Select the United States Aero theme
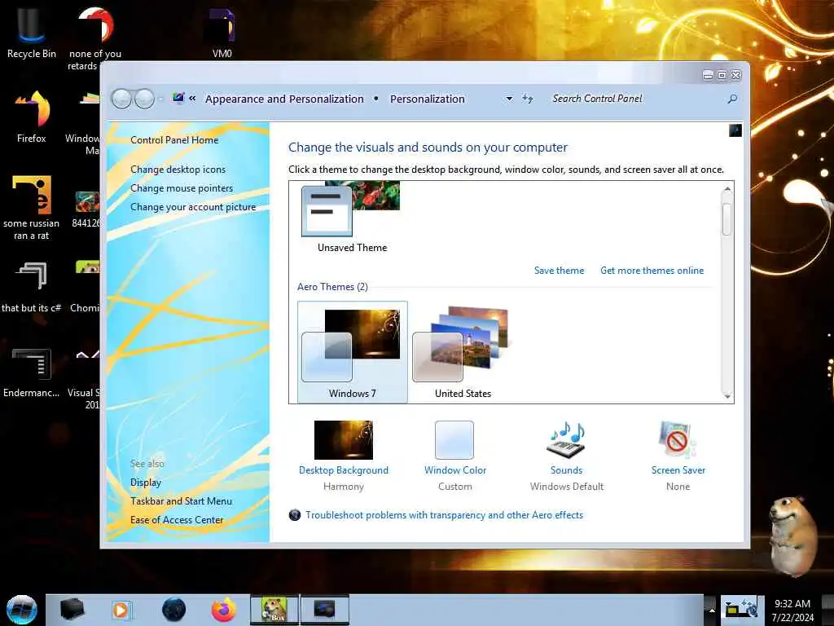 tap(463, 352)
